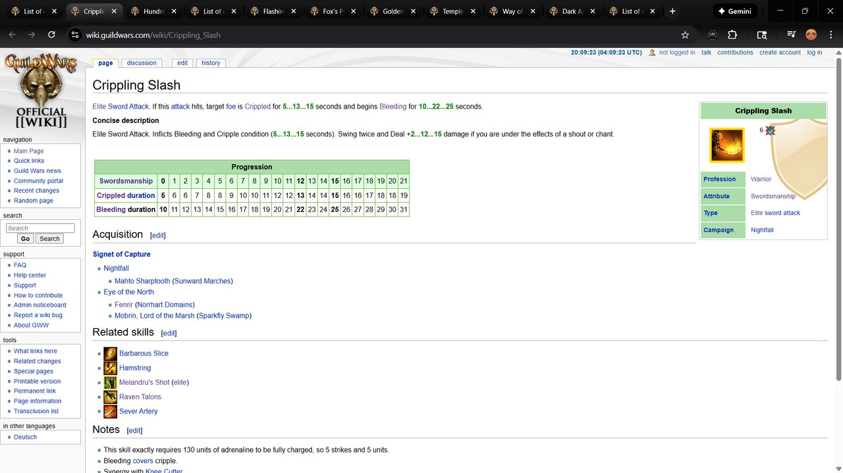Open the Gemini button in Chrome
This screenshot has width=843, height=473.
coord(735,11)
